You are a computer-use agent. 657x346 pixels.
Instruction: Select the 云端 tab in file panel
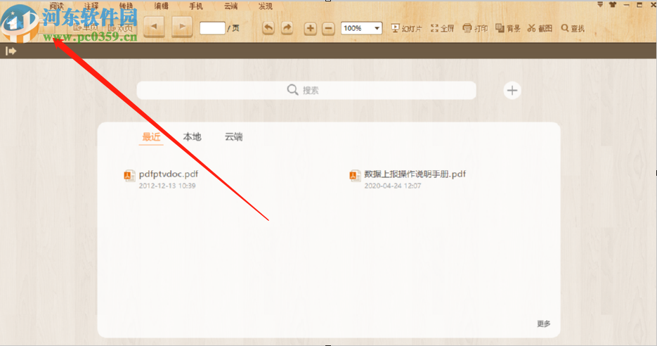[233, 136]
